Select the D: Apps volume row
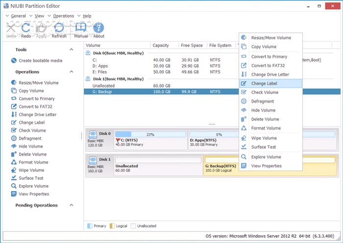The width and height of the screenshot is (343, 243). point(161,66)
